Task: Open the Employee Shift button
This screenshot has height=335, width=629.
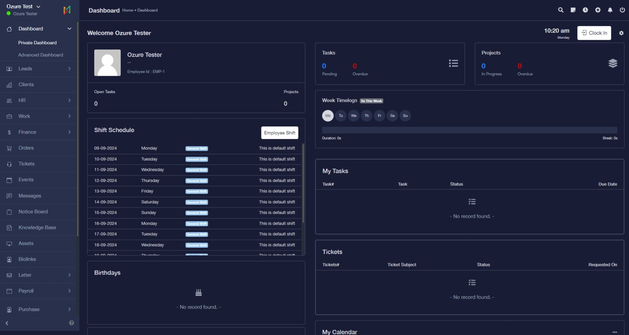Action: coord(280,133)
